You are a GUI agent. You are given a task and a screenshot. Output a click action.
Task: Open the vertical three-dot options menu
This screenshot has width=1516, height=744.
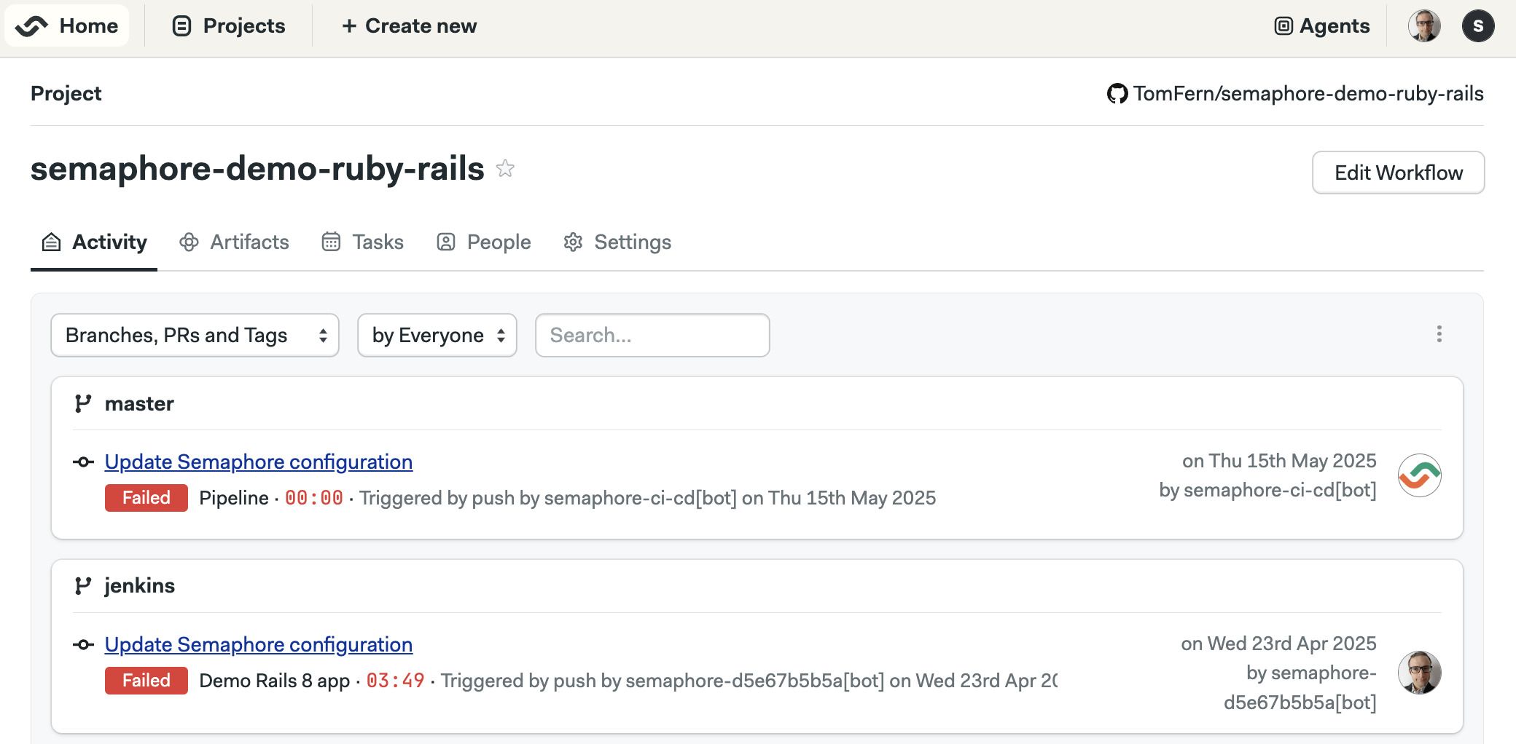1439,334
